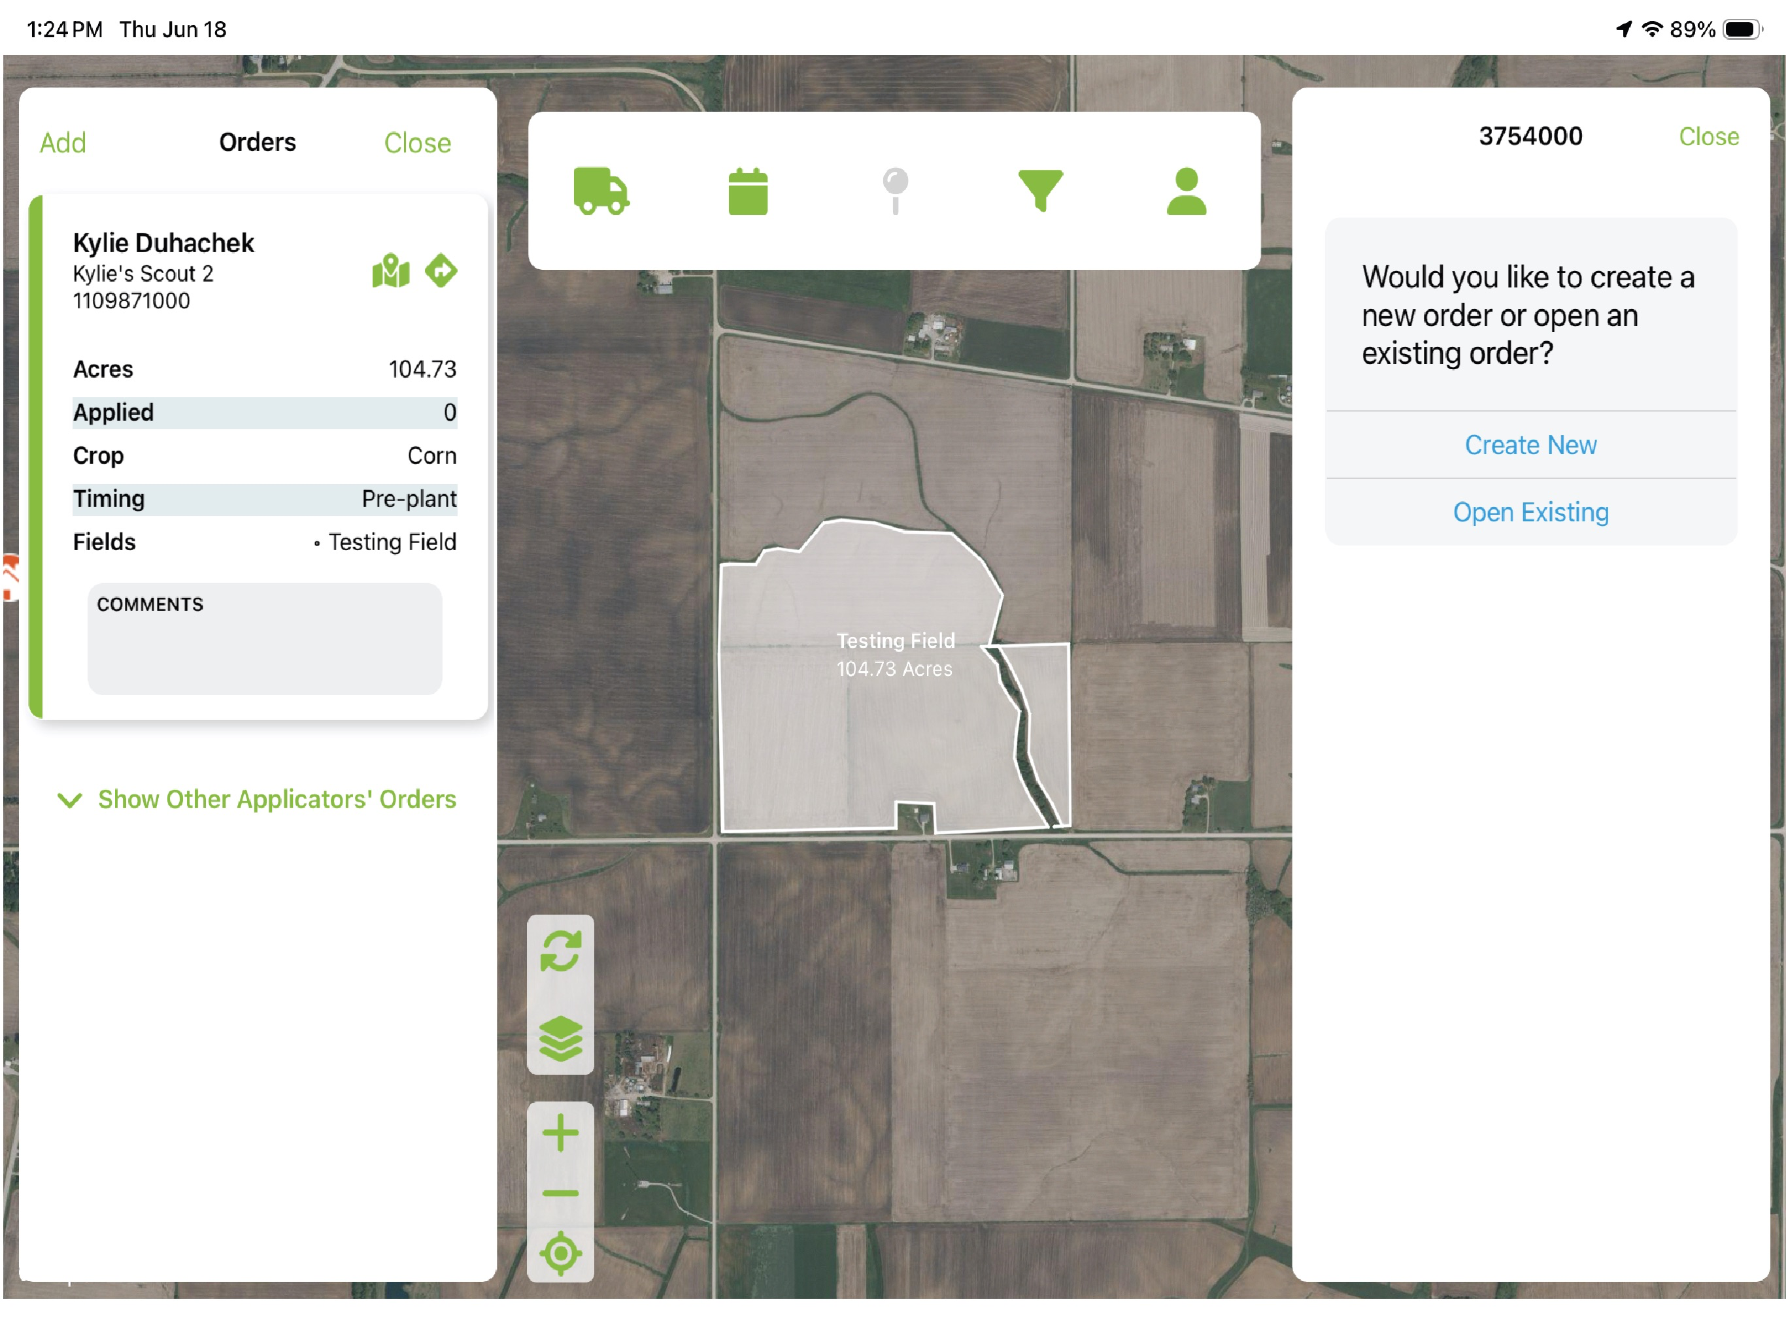
Task: Select Kylie Duhachek order name
Action: pos(163,243)
